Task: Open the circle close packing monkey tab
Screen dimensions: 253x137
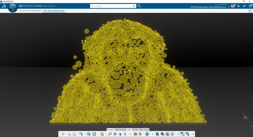Action: [x=54, y=11]
